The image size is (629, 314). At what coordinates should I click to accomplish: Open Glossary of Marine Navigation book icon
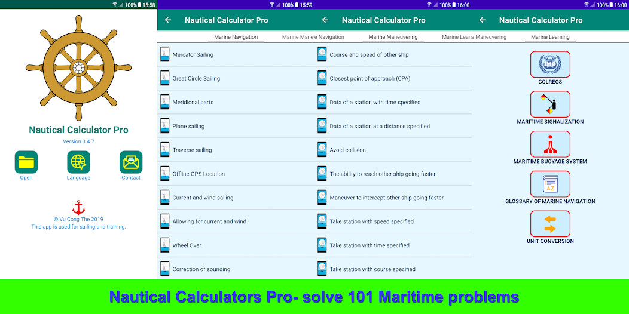tap(550, 184)
